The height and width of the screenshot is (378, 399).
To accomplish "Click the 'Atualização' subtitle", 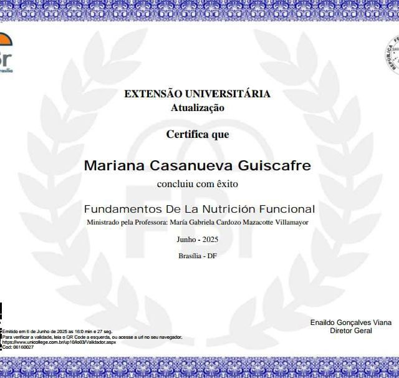I will pos(198,108).
